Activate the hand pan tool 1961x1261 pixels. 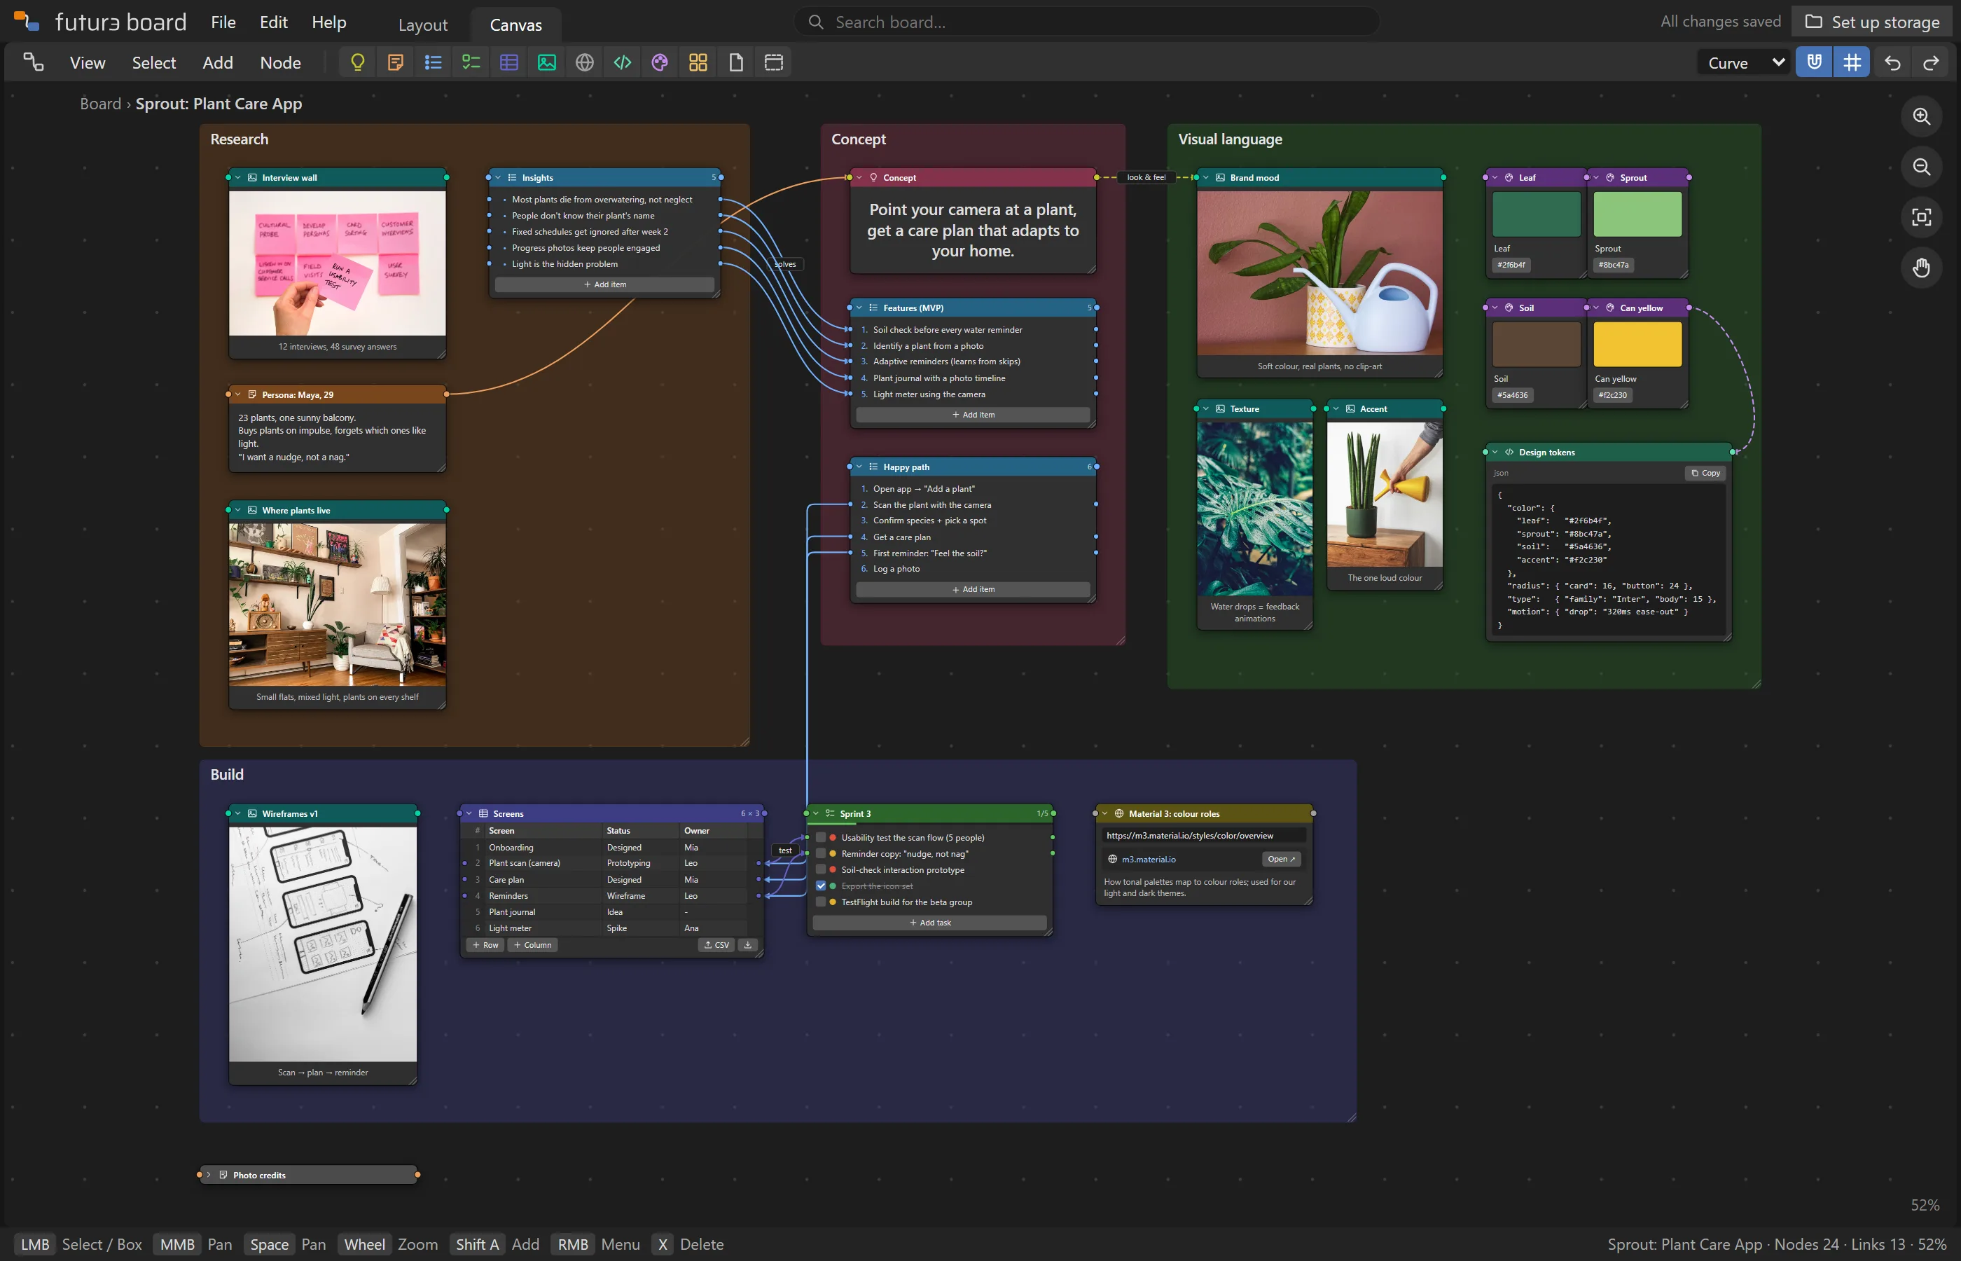point(1921,268)
